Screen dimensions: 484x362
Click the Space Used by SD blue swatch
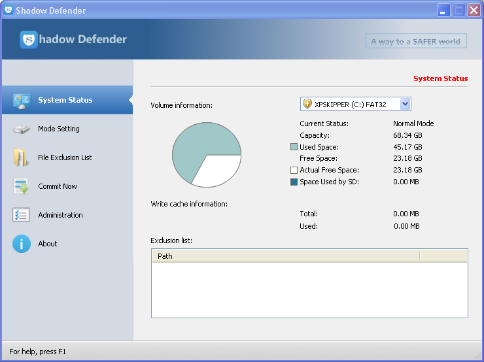(294, 182)
